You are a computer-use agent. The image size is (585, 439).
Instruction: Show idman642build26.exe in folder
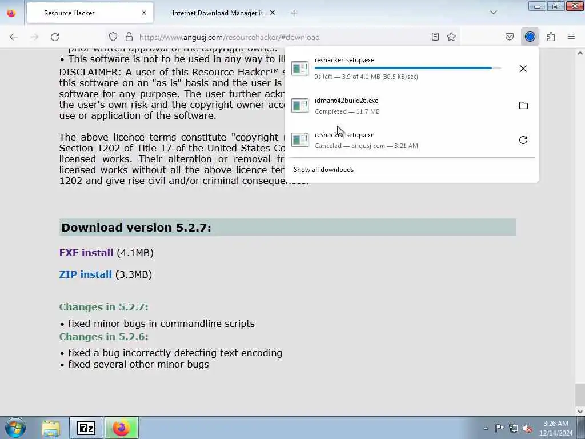tap(523, 106)
